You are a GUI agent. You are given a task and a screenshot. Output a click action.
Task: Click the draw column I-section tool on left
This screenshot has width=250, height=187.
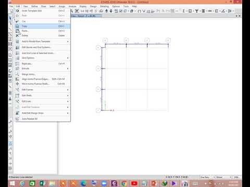point(10,39)
